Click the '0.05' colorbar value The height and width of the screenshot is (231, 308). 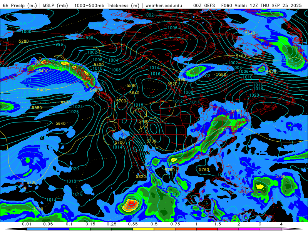point(48,224)
